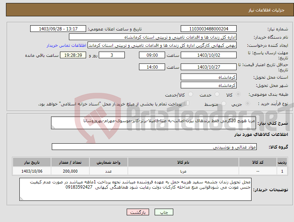This screenshot has height=222, width=294.
Task: Click the quantity cell 200,000
Action: point(70,171)
